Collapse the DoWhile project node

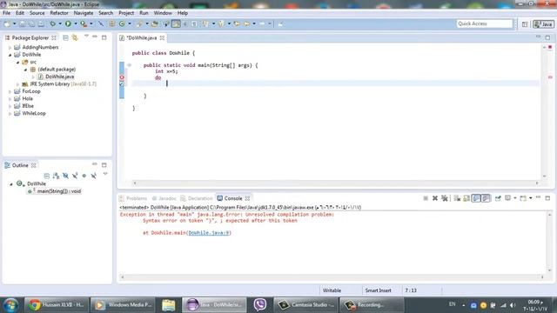point(10,55)
